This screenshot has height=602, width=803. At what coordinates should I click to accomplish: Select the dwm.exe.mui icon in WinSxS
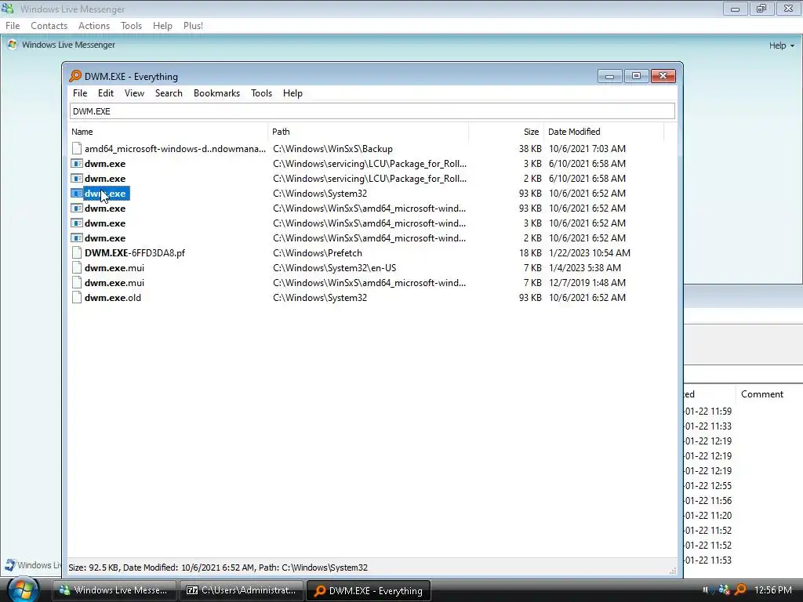77,282
